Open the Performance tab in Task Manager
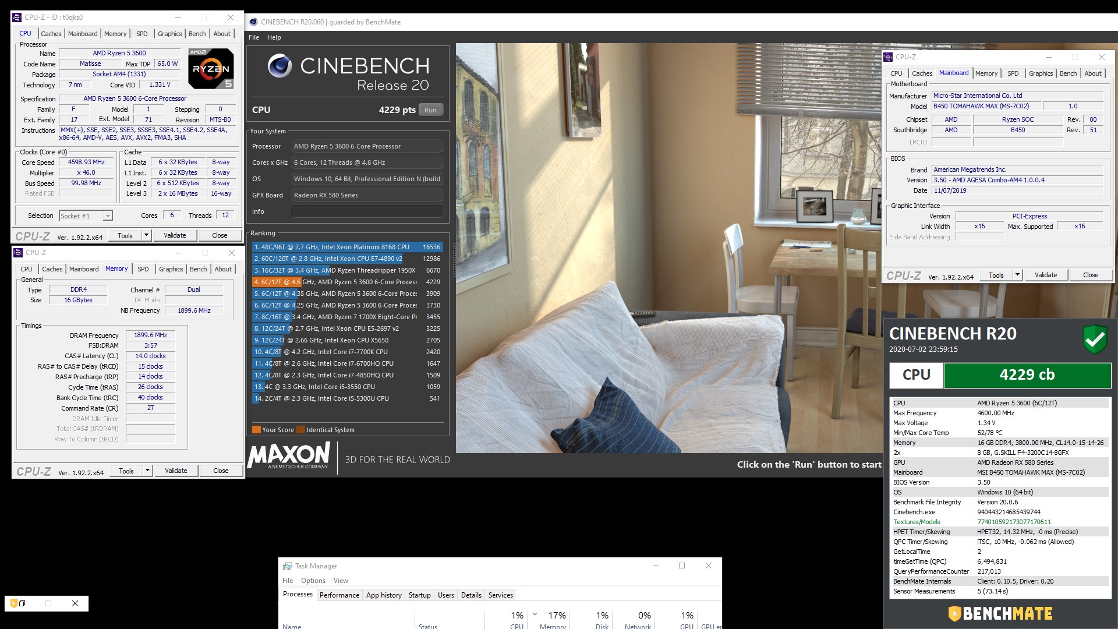 [x=339, y=595]
